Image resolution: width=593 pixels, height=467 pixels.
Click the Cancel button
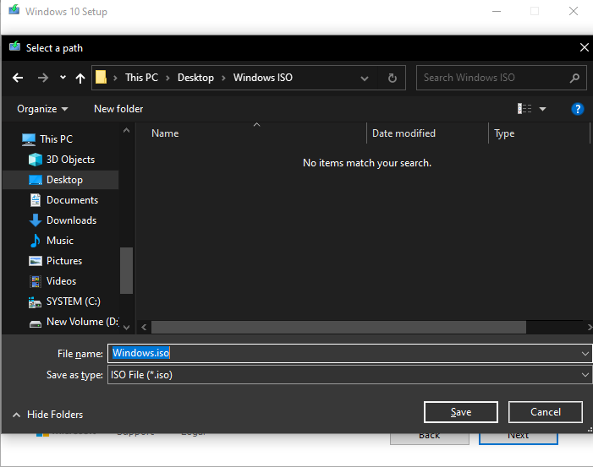tap(545, 412)
